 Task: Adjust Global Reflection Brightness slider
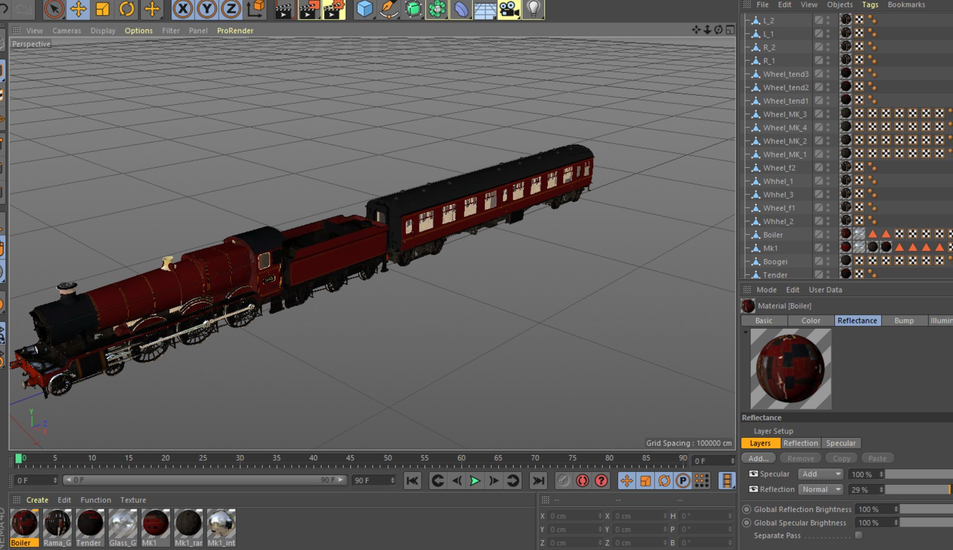pos(927,509)
